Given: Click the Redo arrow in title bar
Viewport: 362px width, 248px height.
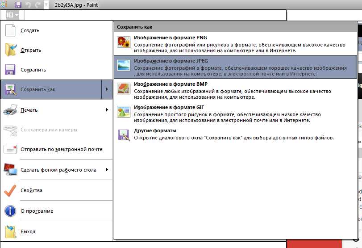Looking at the screenshot, I should pos(37,5).
